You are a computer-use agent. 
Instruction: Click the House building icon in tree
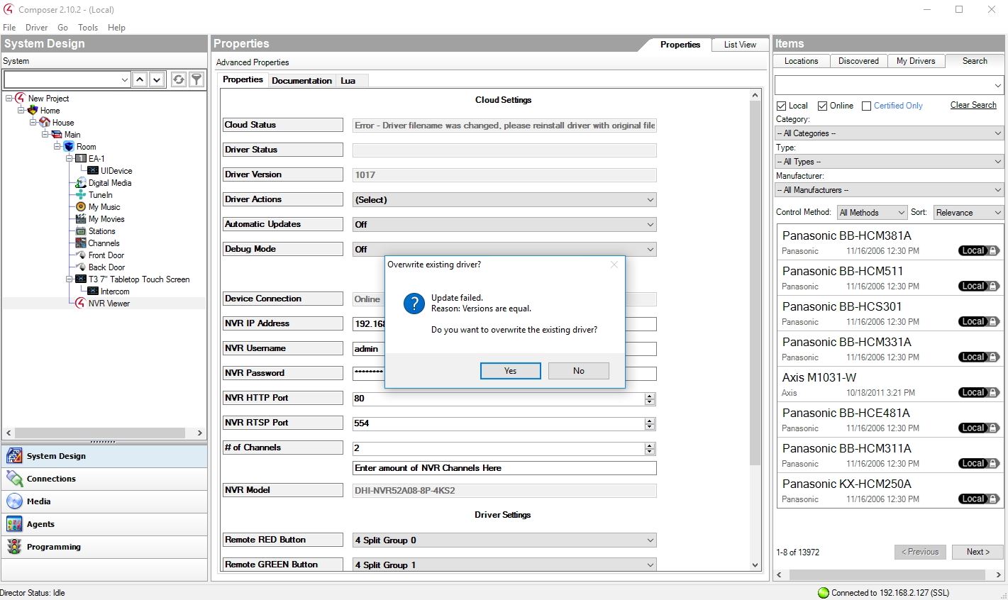[44, 122]
